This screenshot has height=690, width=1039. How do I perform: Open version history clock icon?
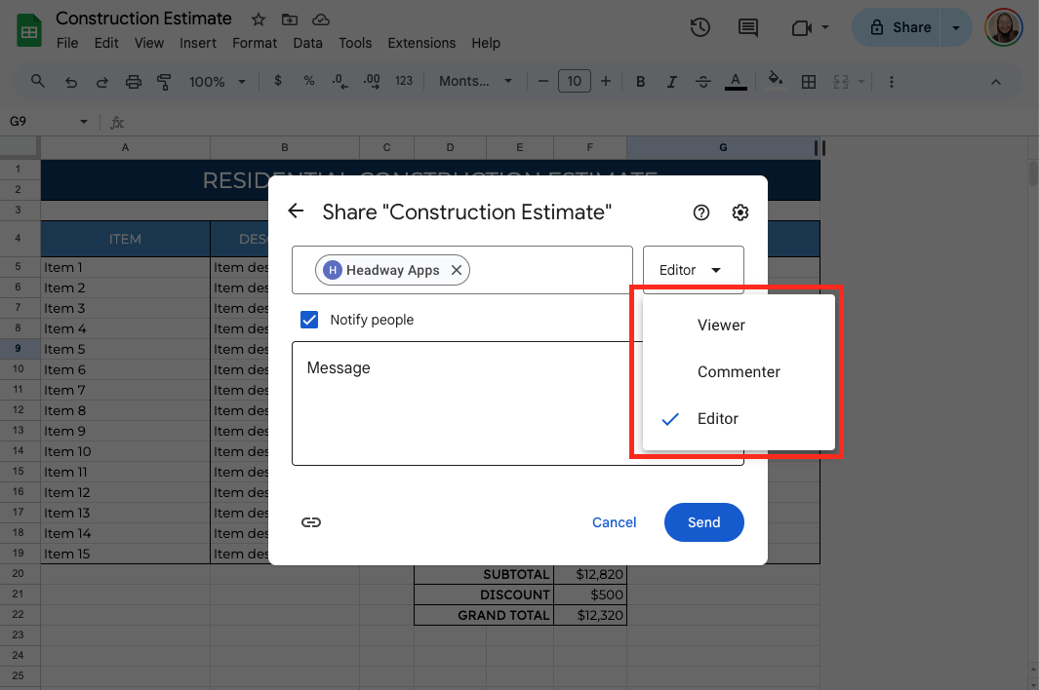click(699, 28)
